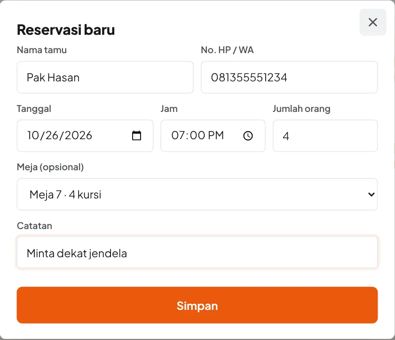Click into the Catatan notes field

point(197,253)
